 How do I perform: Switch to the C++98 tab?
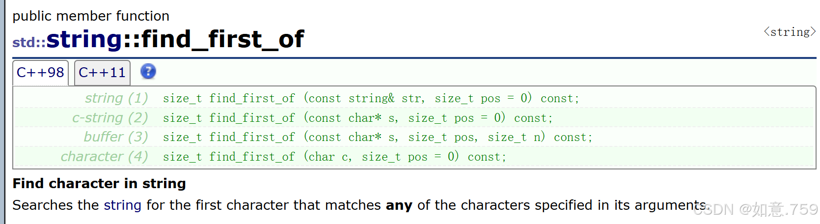click(40, 73)
